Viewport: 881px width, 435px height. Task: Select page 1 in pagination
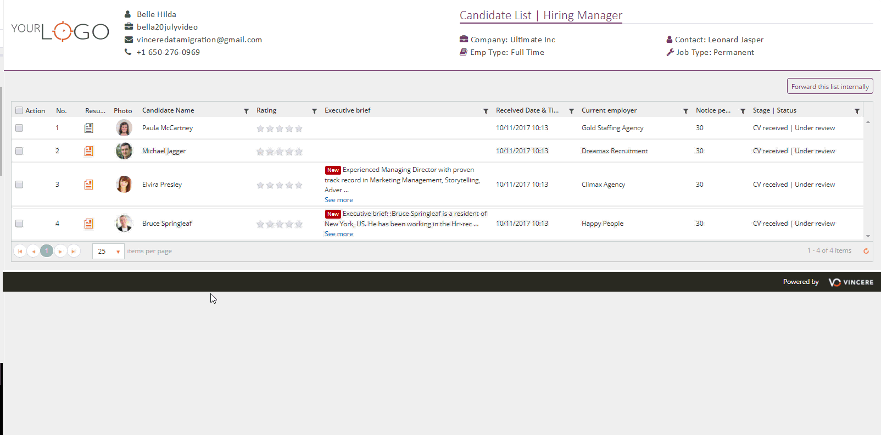tap(47, 251)
